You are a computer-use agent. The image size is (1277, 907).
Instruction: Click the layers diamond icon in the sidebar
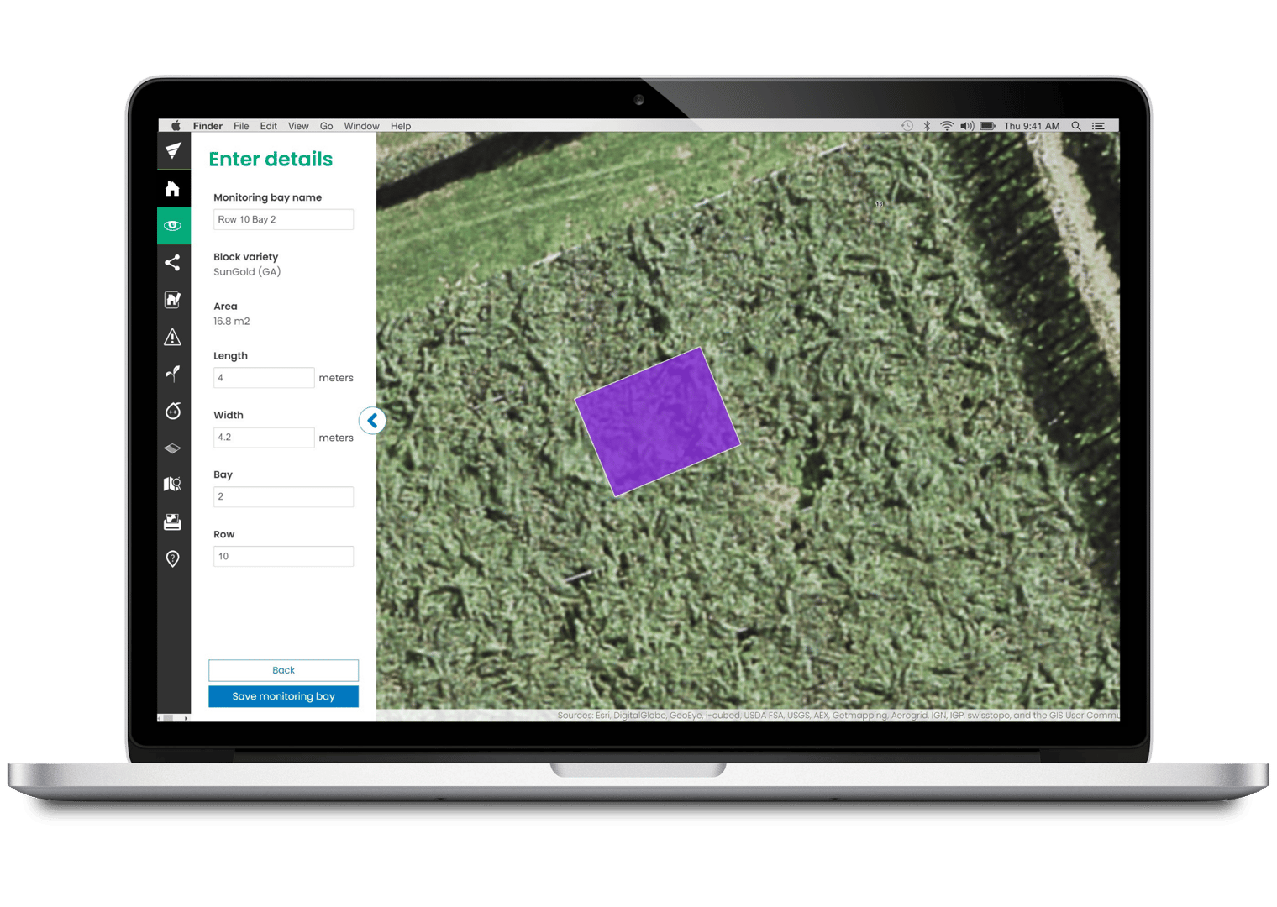coord(173,448)
